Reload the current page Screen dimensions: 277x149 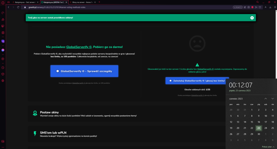[18, 7]
